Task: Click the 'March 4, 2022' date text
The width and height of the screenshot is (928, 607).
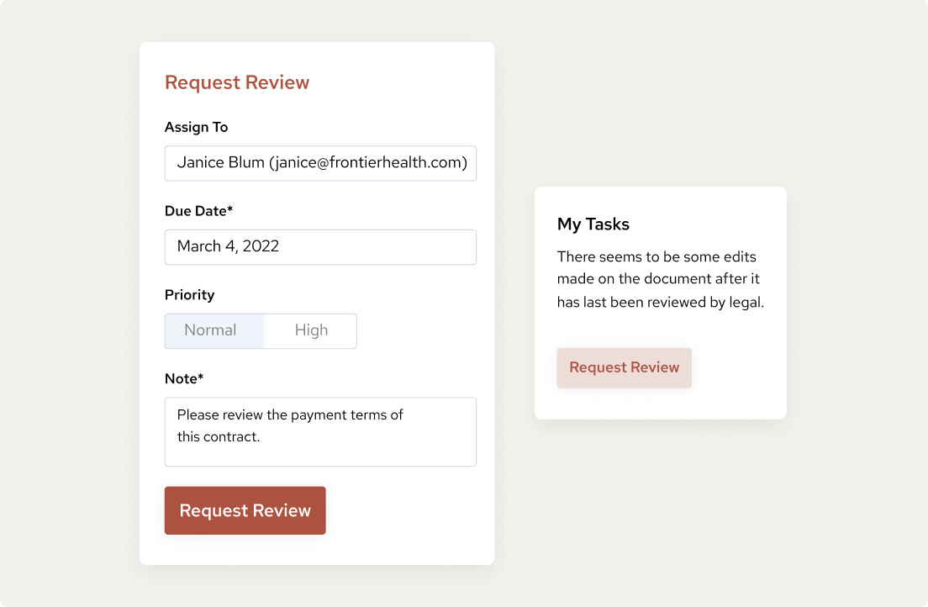Action: [x=228, y=247]
